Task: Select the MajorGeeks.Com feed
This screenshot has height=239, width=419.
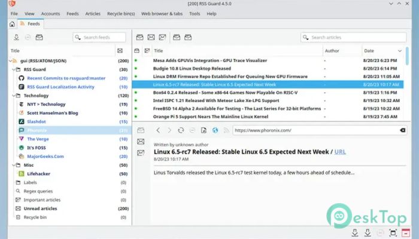Action: [45, 157]
